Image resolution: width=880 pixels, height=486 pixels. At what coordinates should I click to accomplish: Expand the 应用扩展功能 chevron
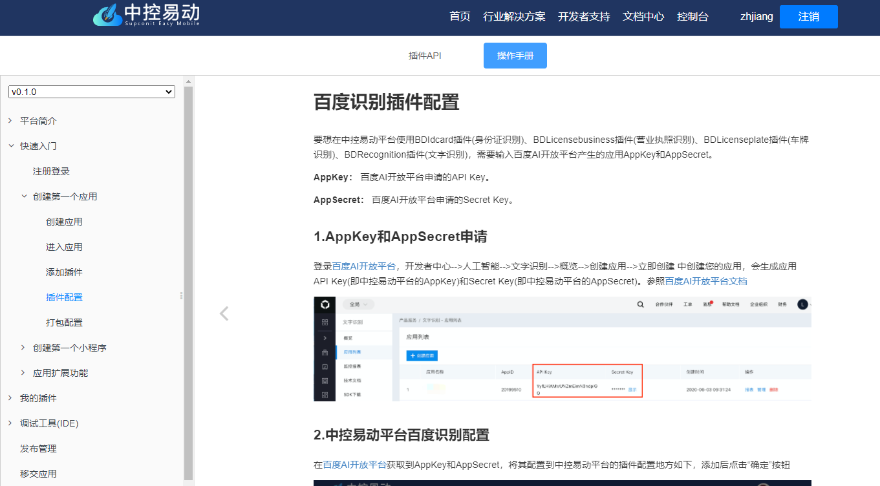[x=24, y=373]
